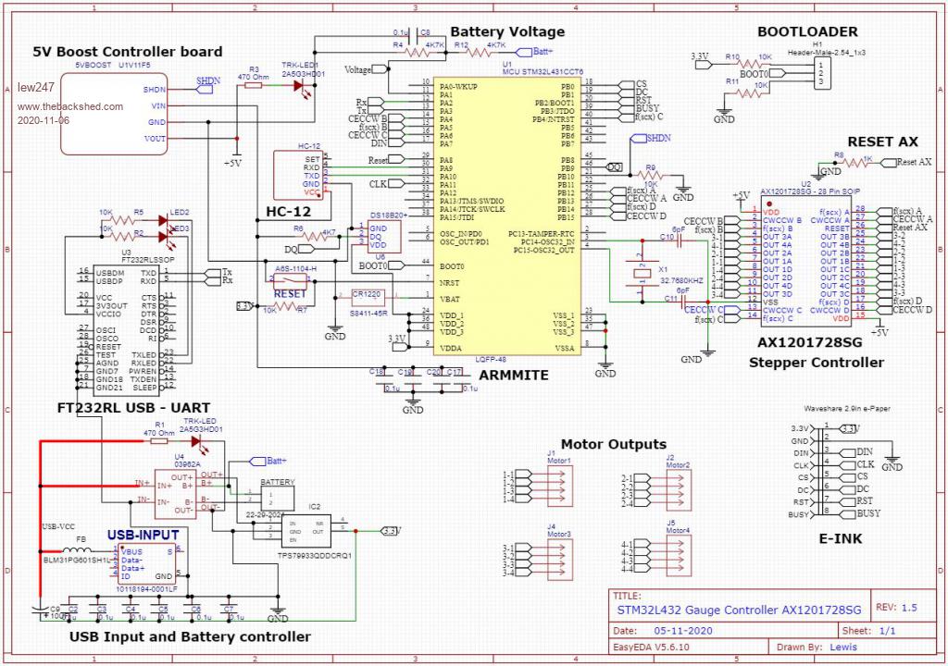Click the SHDN net flag near PB8
The height and width of the screenshot is (666, 948).
pos(655,139)
